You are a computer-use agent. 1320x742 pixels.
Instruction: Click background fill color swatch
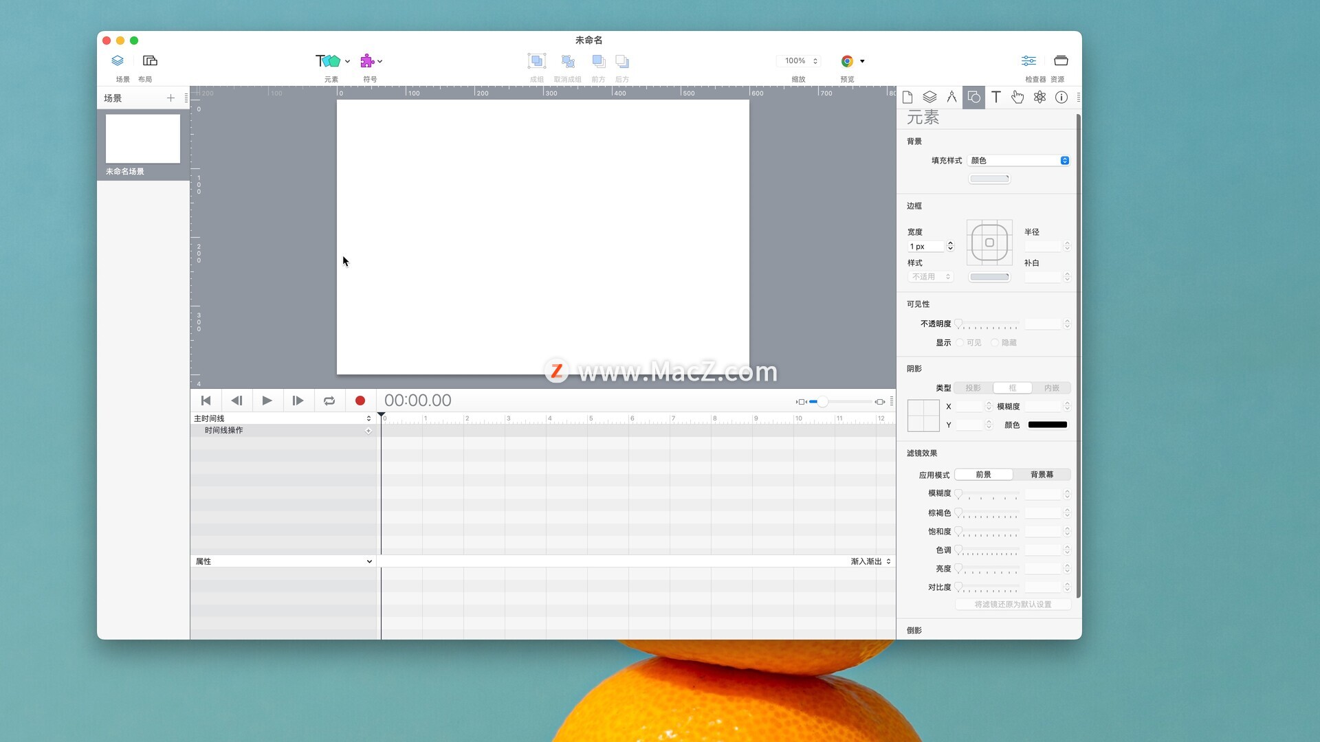click(x=989, y=179)
